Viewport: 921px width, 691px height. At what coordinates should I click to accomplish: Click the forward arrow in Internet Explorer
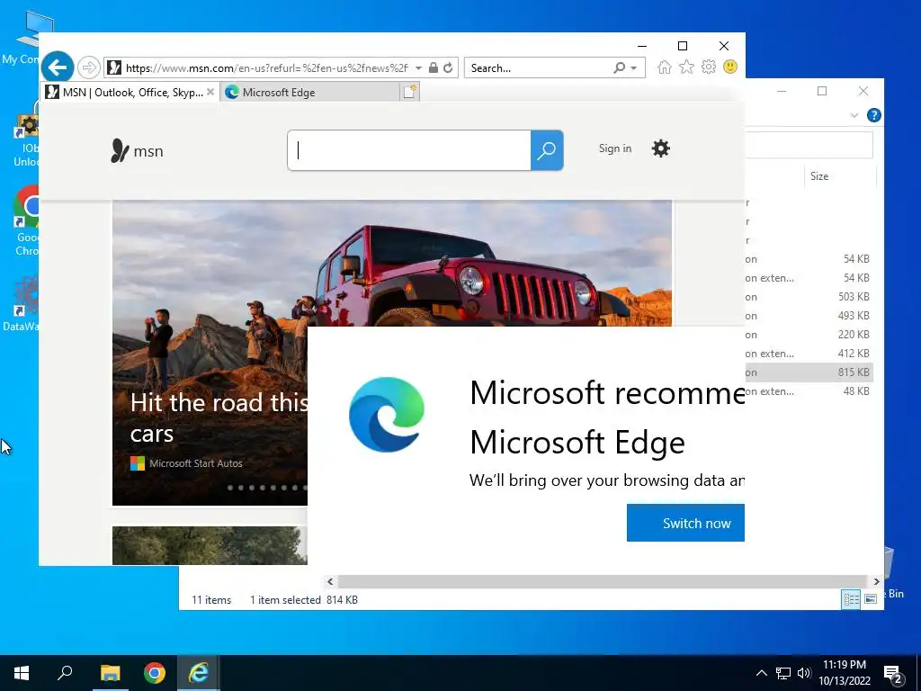[89, 67]
